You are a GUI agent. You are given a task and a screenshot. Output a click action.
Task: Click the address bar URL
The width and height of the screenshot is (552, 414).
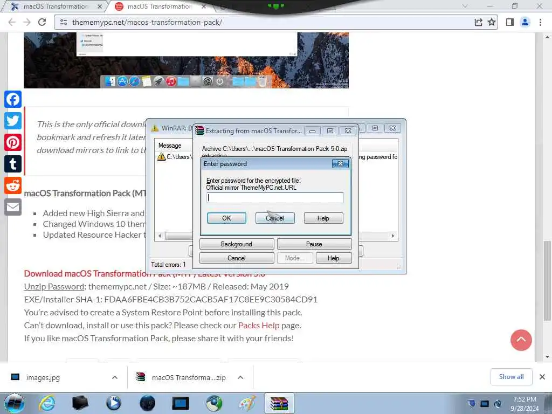click(x=147, y=22)
